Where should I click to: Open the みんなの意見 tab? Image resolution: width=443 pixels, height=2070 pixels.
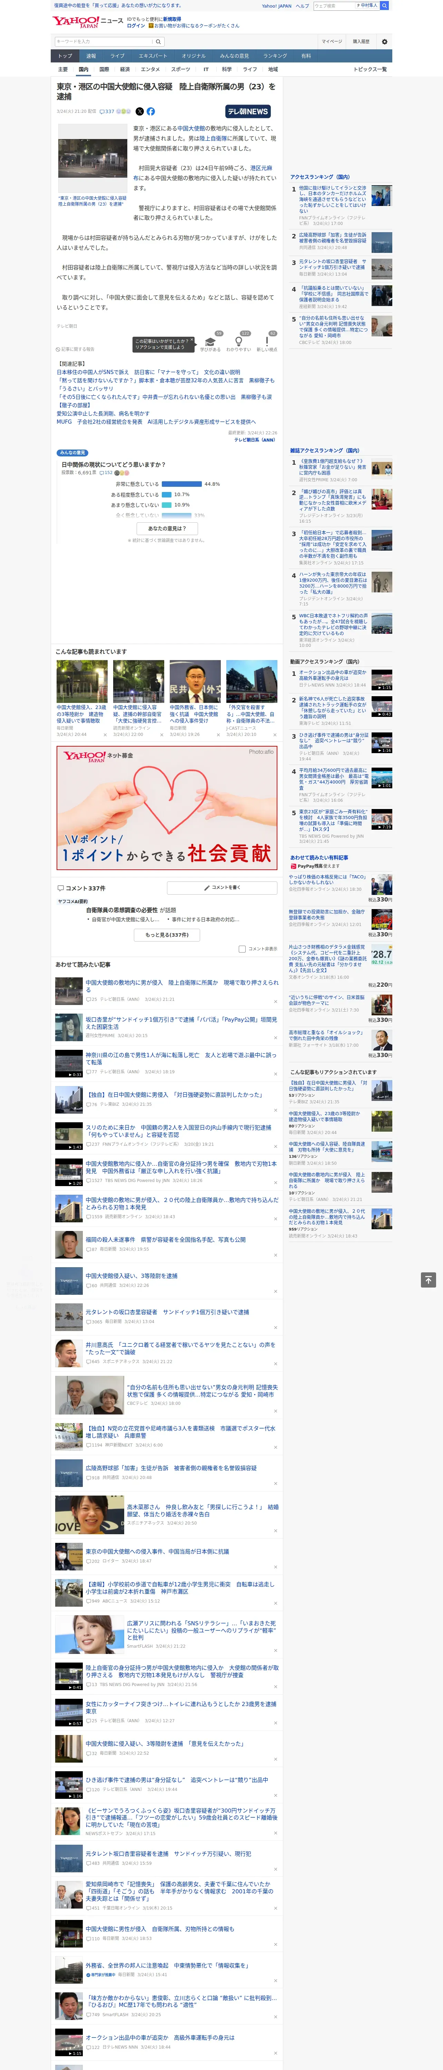click(x=234, y=56)
